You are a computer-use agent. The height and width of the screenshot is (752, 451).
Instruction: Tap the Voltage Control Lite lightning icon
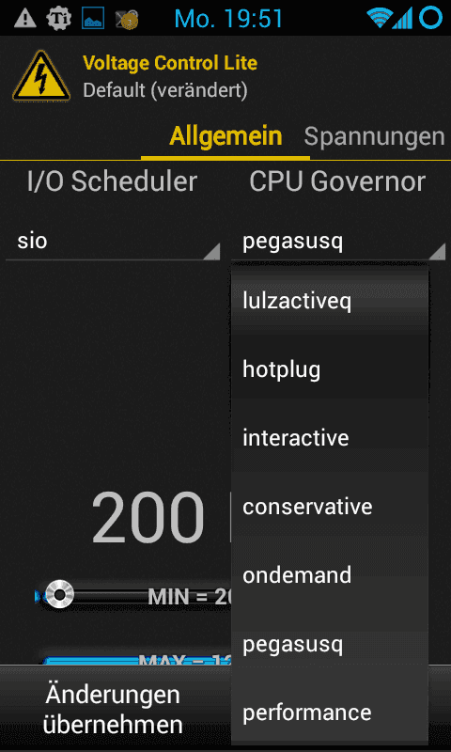coord(41,76)
